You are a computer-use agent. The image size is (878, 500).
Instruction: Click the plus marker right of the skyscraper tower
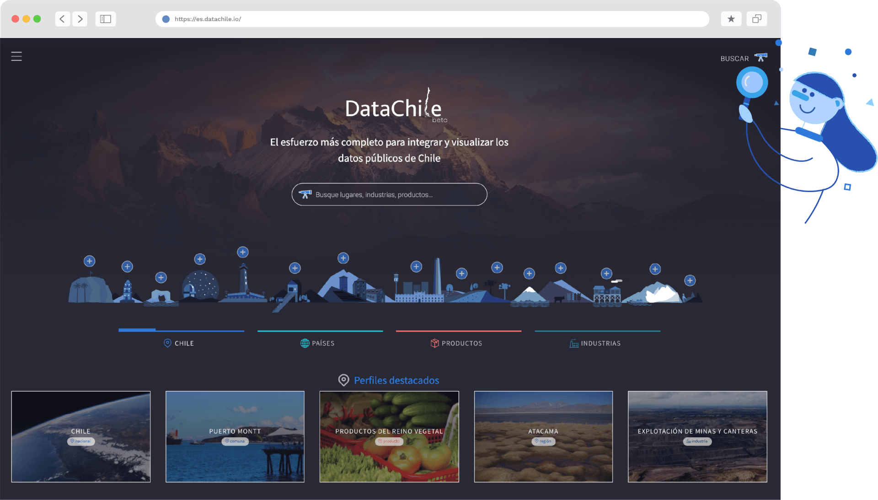click(x=462, y=274)
